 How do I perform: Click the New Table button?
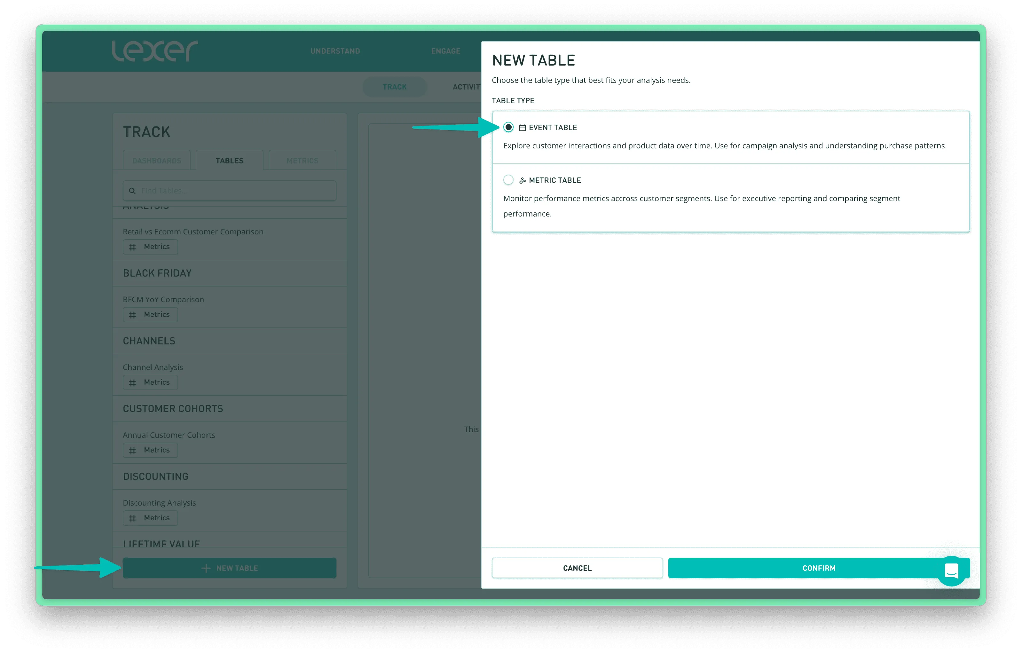(230, 568)
